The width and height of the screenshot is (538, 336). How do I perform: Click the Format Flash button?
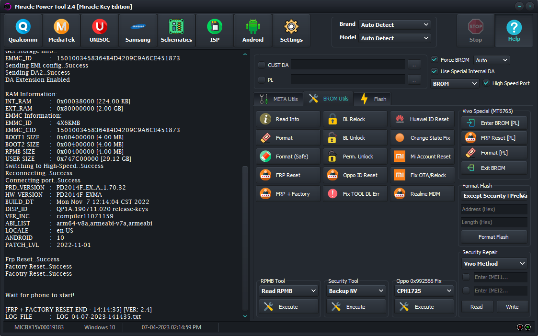click(494, 237)
